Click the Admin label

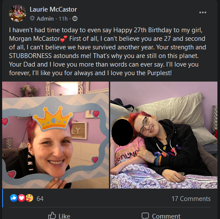45,18
